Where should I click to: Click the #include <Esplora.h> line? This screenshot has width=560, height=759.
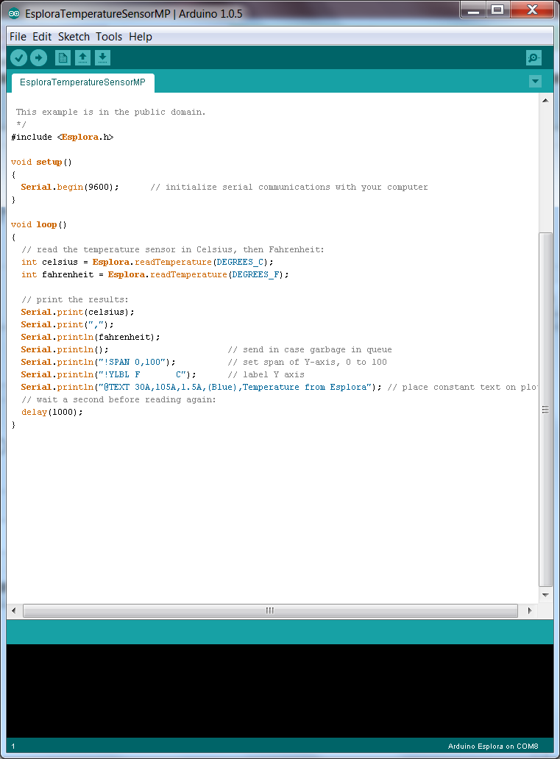click(63, 137)
